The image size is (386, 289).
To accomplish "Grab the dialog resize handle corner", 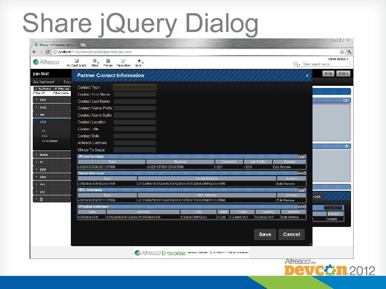I will pos(310,244).
